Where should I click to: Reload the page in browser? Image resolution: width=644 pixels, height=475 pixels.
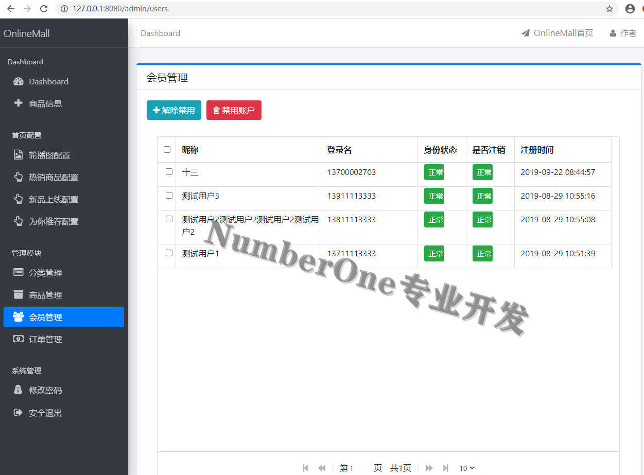tap(44, 9)
